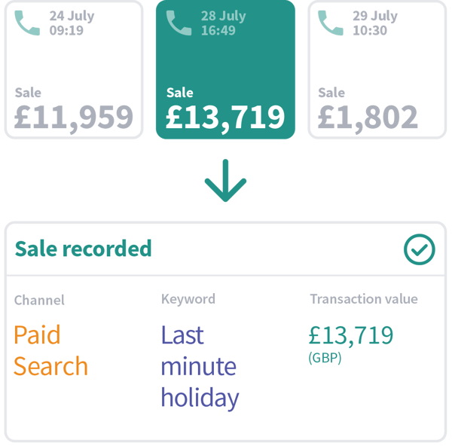Click the phone icon on 29 July card
Image resolution: width=452 pixels, height=446 pixels.
click(x=330, y=23)
